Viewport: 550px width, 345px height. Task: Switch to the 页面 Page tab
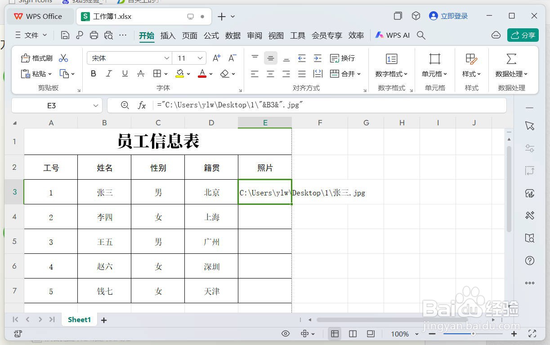189,35
